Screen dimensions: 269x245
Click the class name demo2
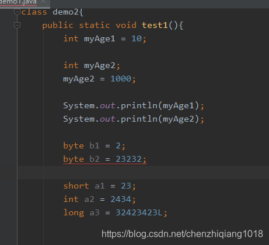click(66, 12)
